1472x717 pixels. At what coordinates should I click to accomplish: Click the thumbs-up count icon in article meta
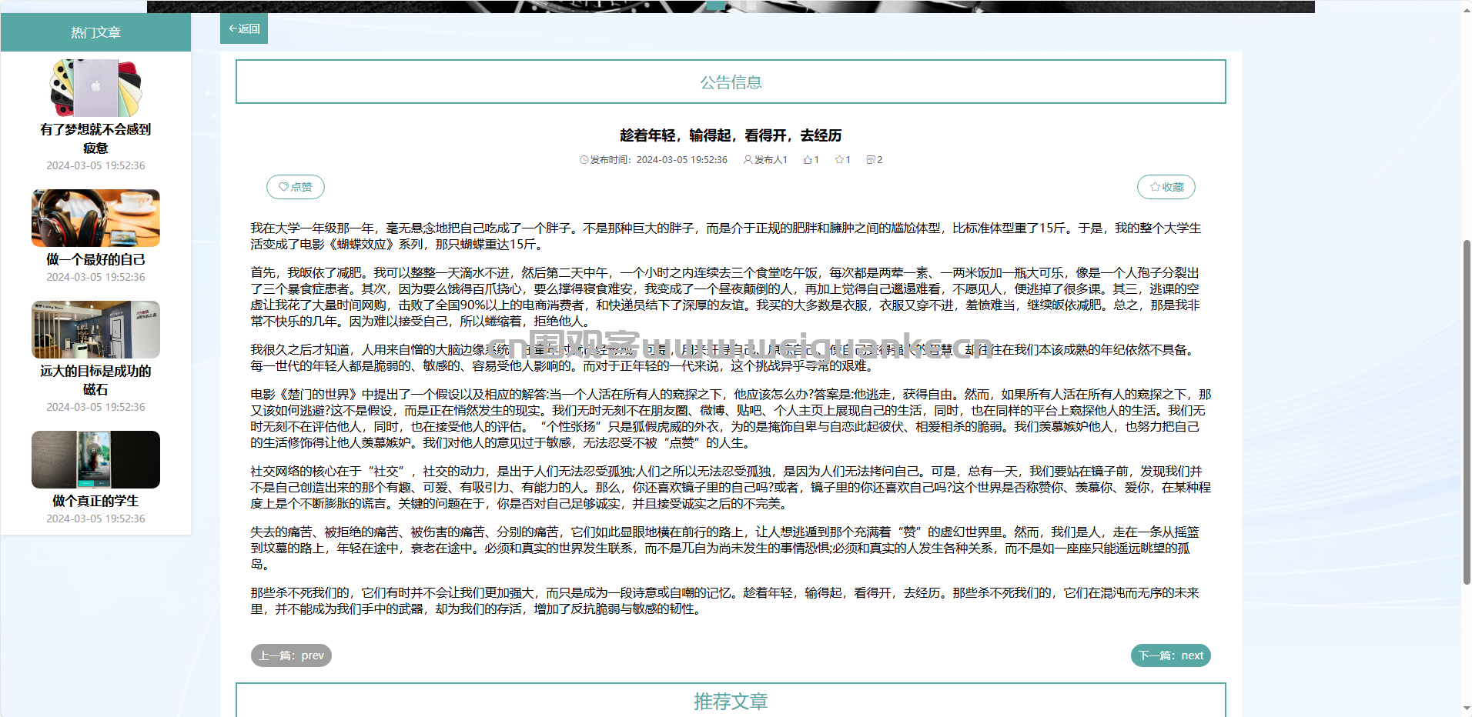[808, 160]
